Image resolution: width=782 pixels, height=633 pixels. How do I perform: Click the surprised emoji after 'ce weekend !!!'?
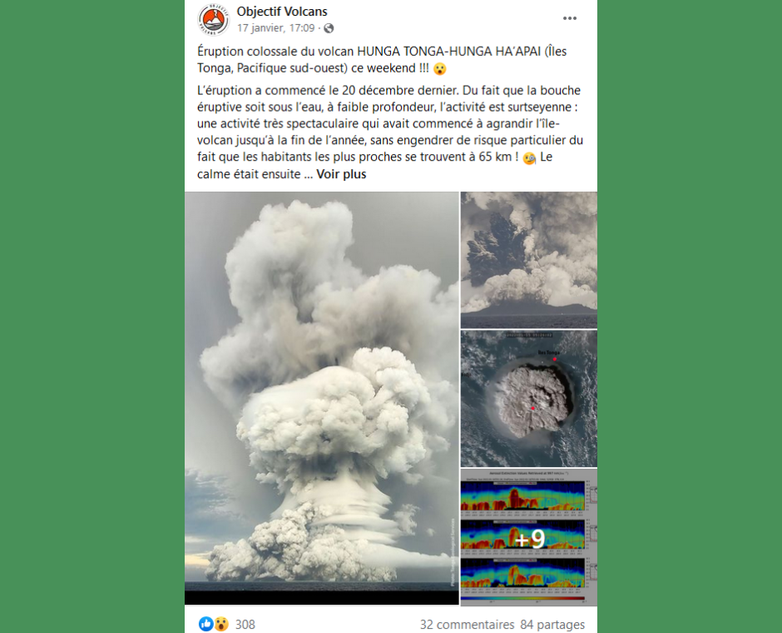coord(439,69)
